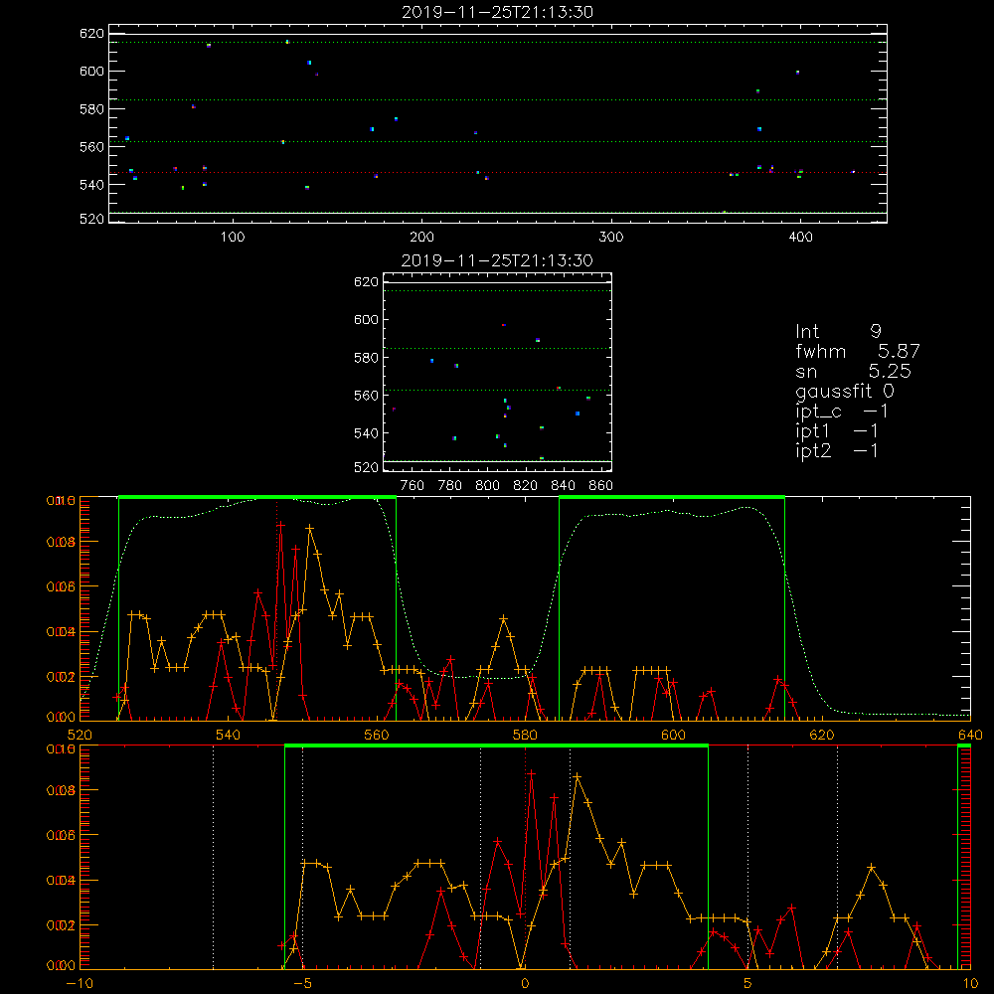Click x-axis label '860' of the small scatter plot

601,486
